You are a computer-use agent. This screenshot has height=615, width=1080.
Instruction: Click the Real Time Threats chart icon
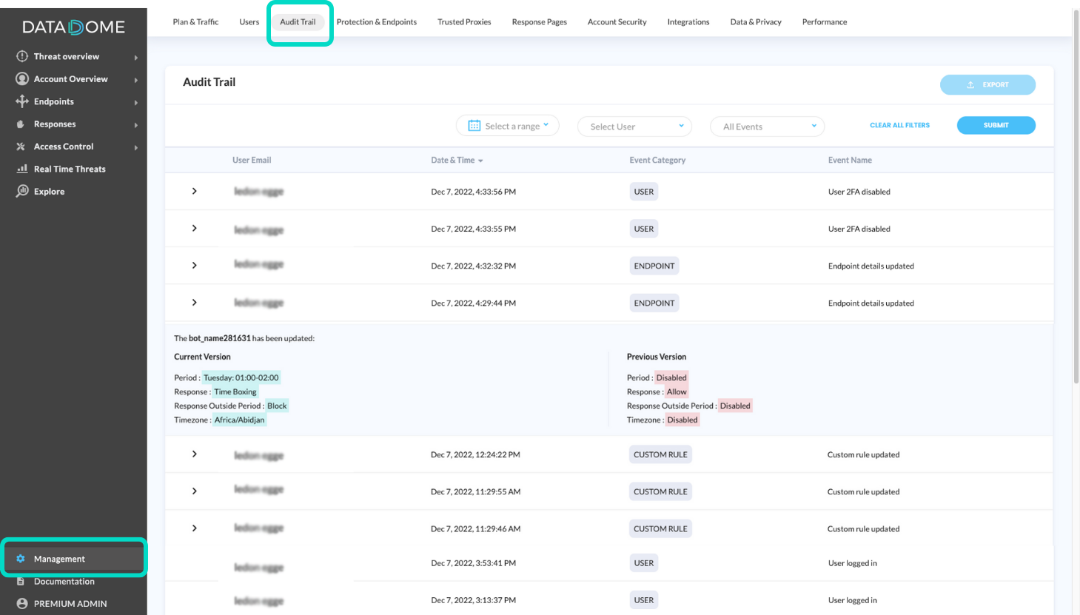(x=21, y=169)
